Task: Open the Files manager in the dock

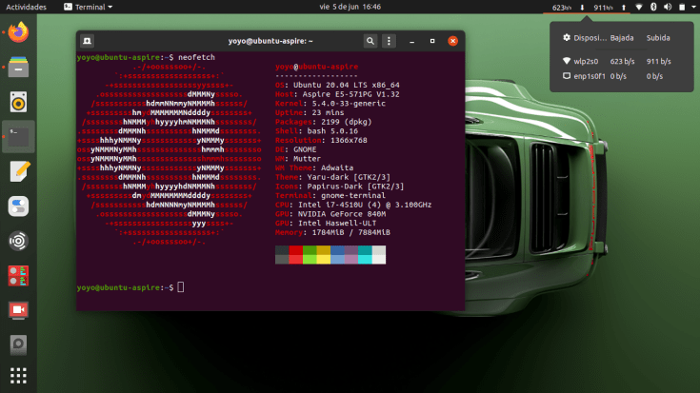Action: pyautogui.click(x=18, y=68)
